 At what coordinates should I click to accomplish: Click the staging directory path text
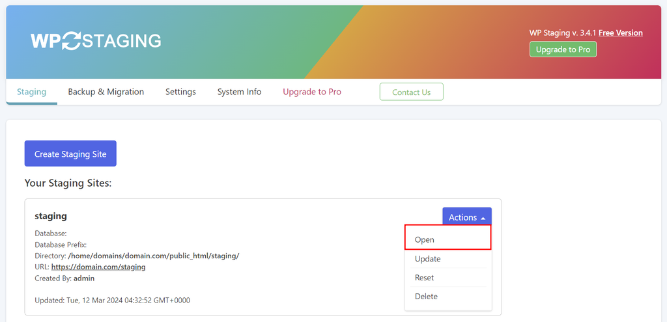click(x=153, y=256)
